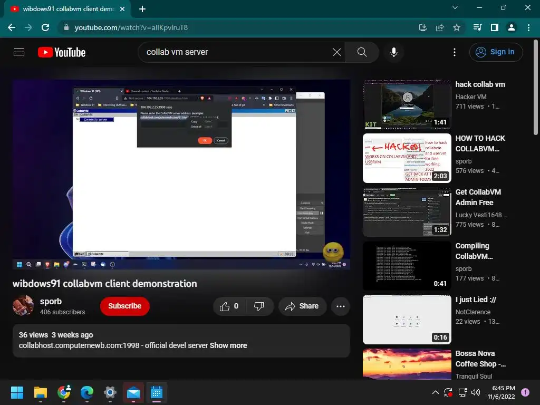Open the HOW TO HACK COLLABVM video title
Image resolution: width=540 pixels, height=405 pixels.
point(480,143)
